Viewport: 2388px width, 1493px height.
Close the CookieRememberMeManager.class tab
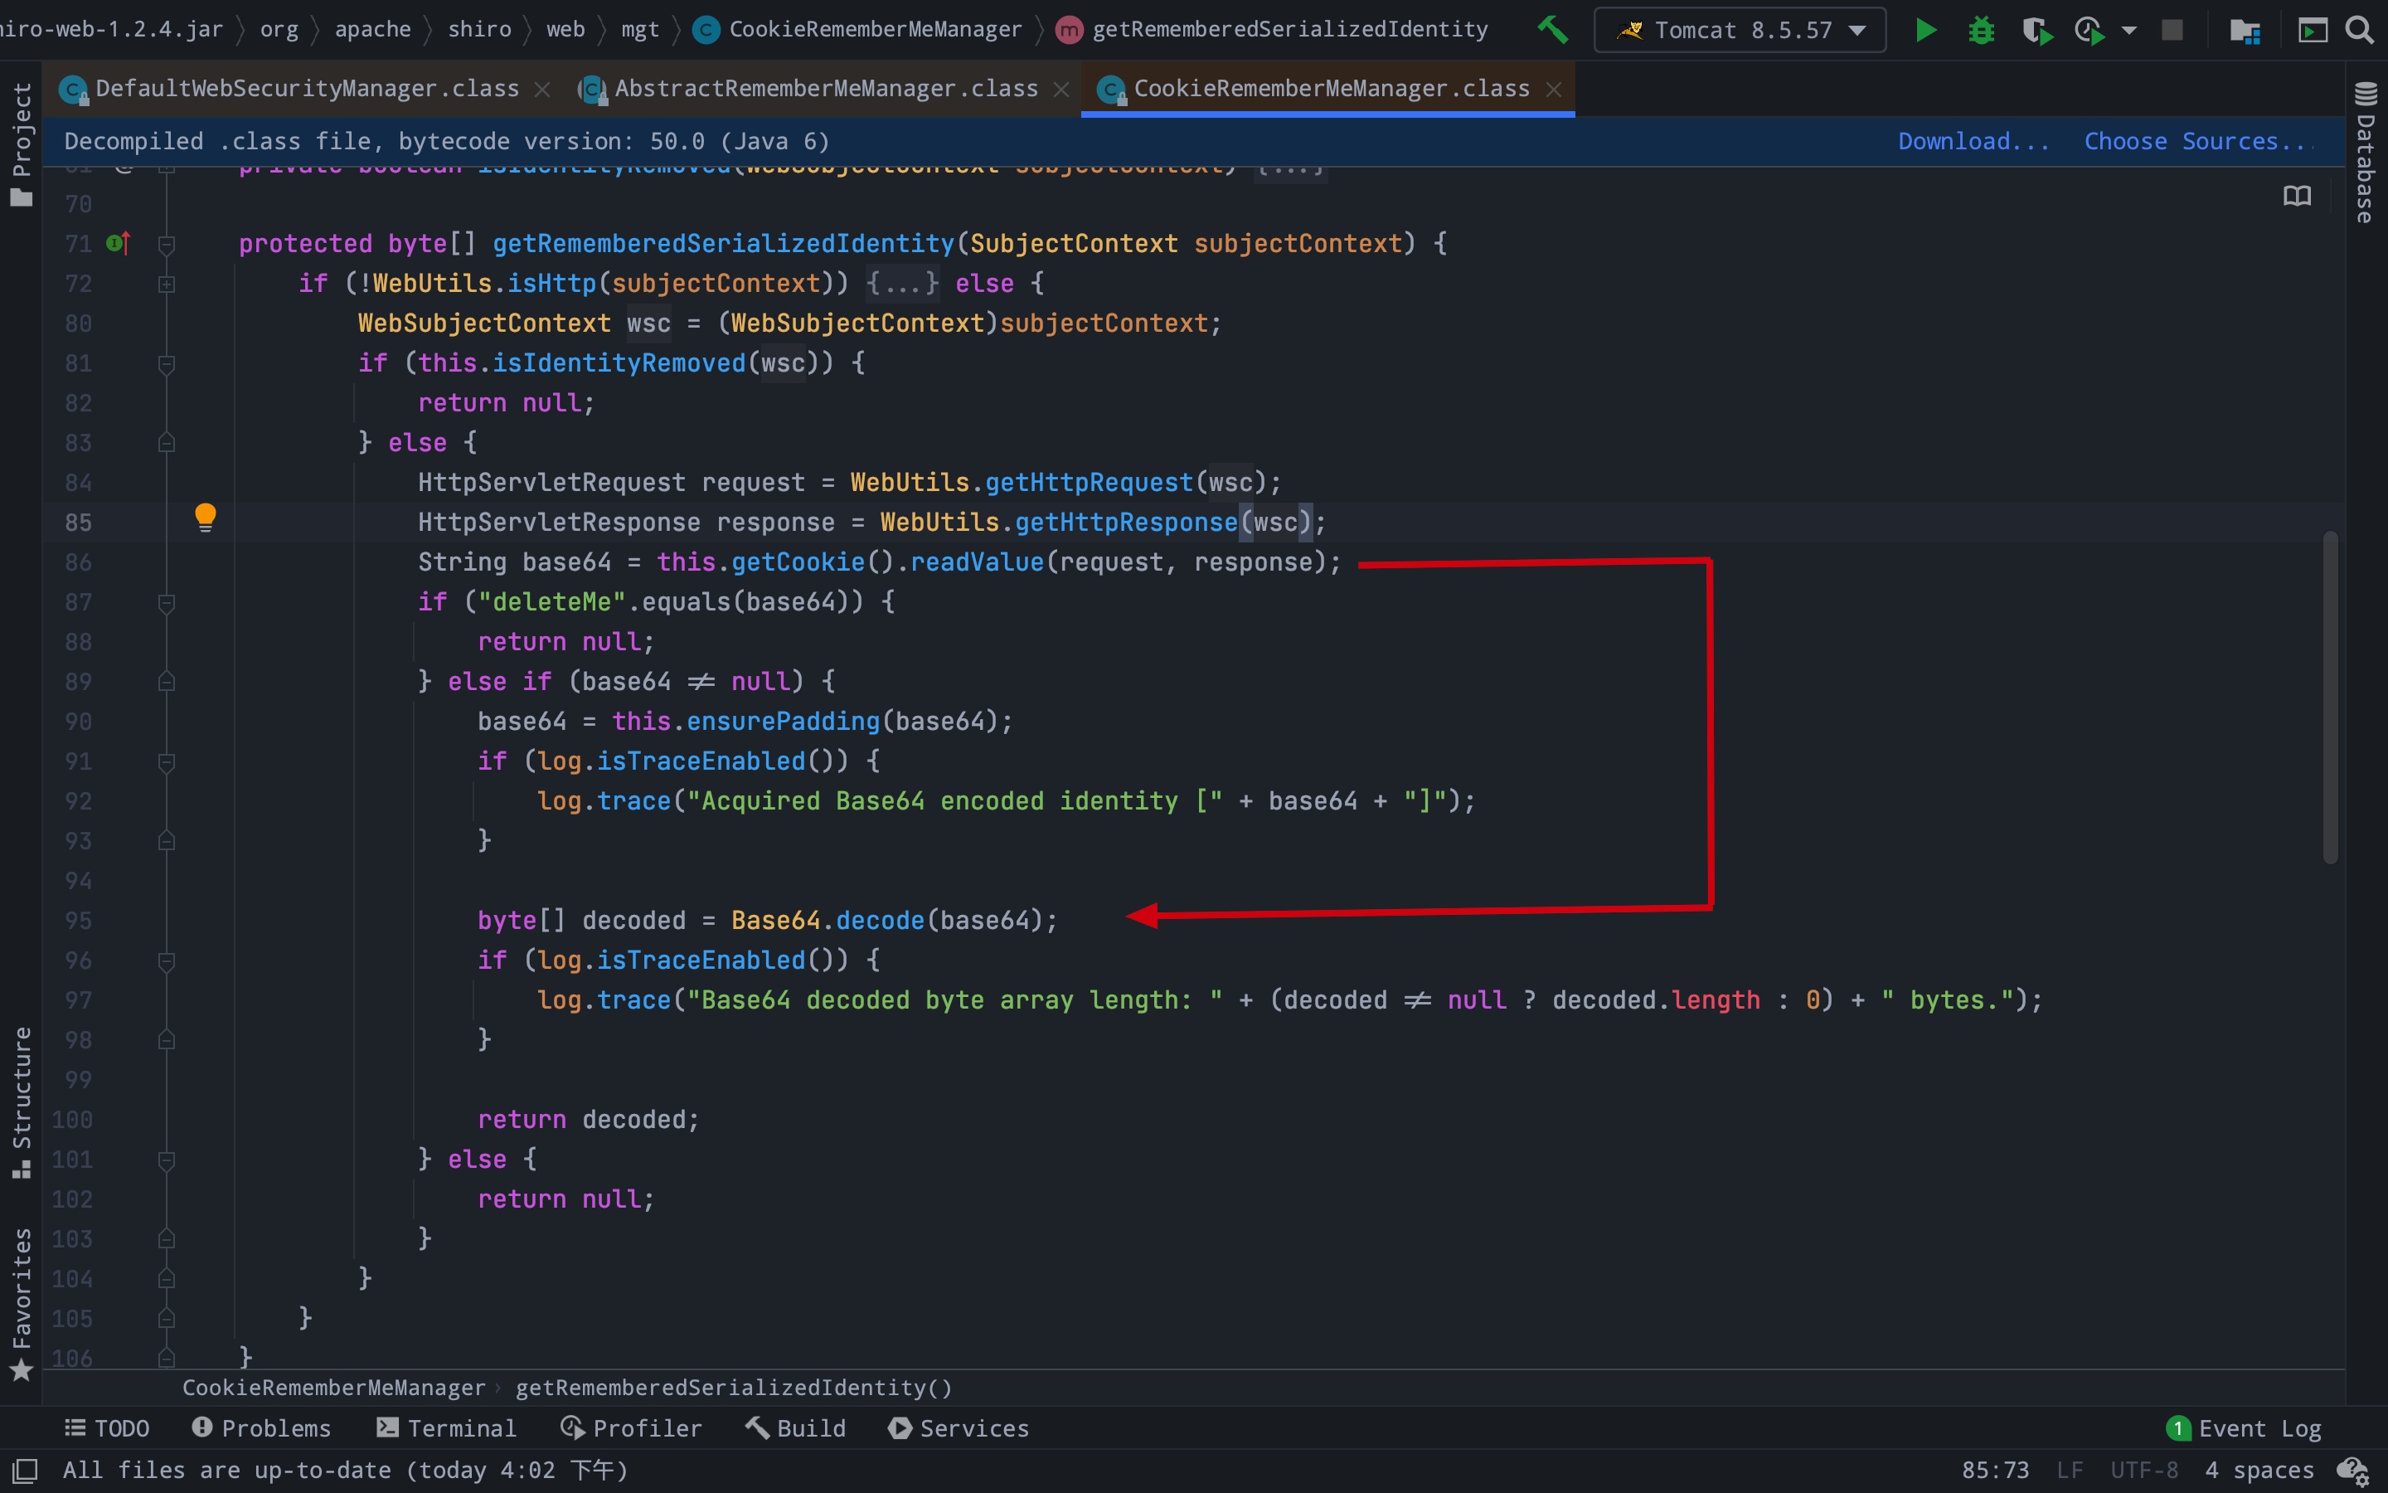[1553, 90]
